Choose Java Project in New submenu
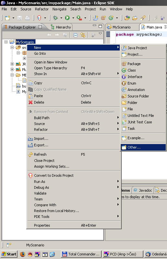This screenshot has height=259, width=167. (143, 48)
